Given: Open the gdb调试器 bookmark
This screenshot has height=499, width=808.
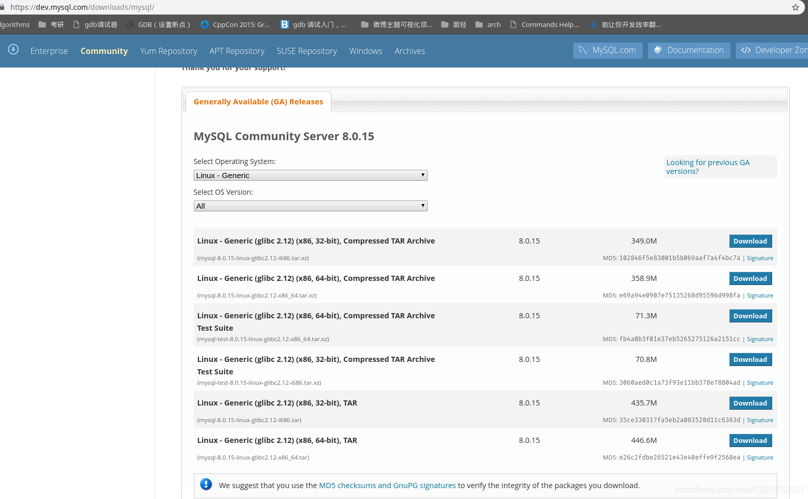Looking at the screenshot, I should (95, 24).
